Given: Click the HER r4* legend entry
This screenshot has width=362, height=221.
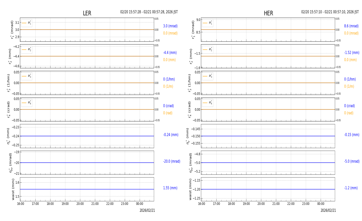Looking at the screenshot, I should tap(207, 103).
